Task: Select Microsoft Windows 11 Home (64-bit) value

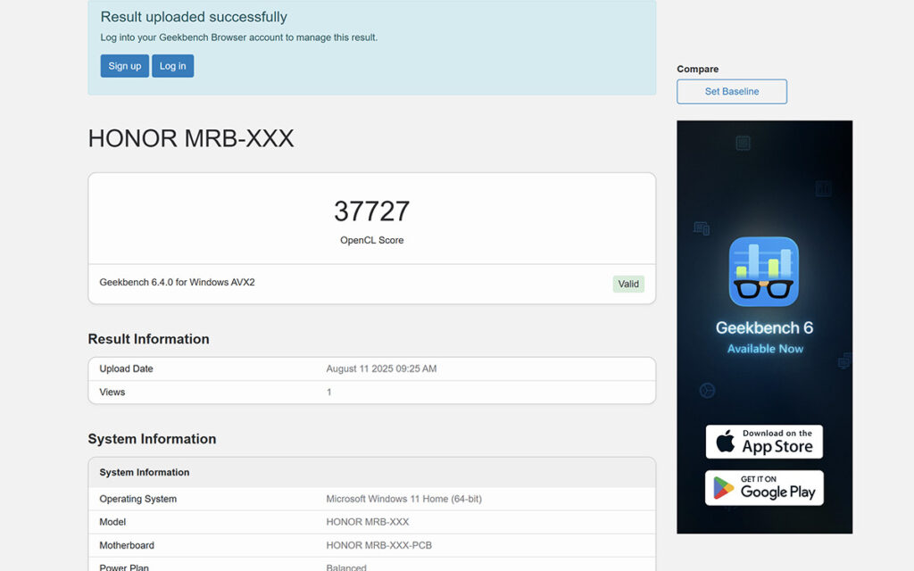Action: [404, 499]
